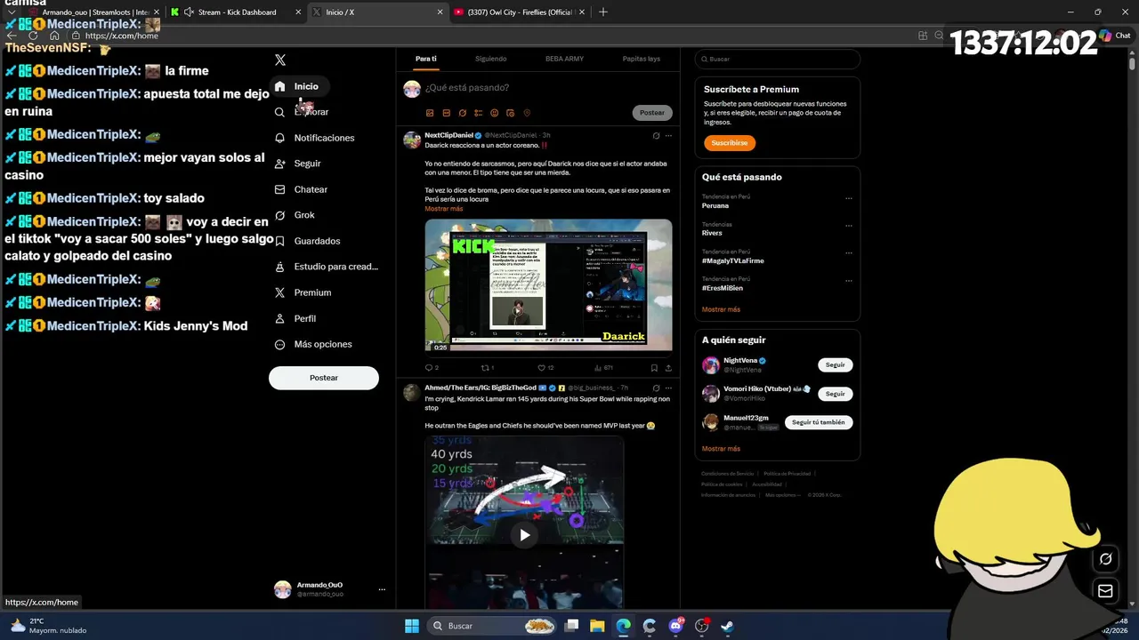The width and height of the screenshot is (1139, 640).
Task: Follow Vomori Hiko with Seguir button
Action: pos(835,394)
